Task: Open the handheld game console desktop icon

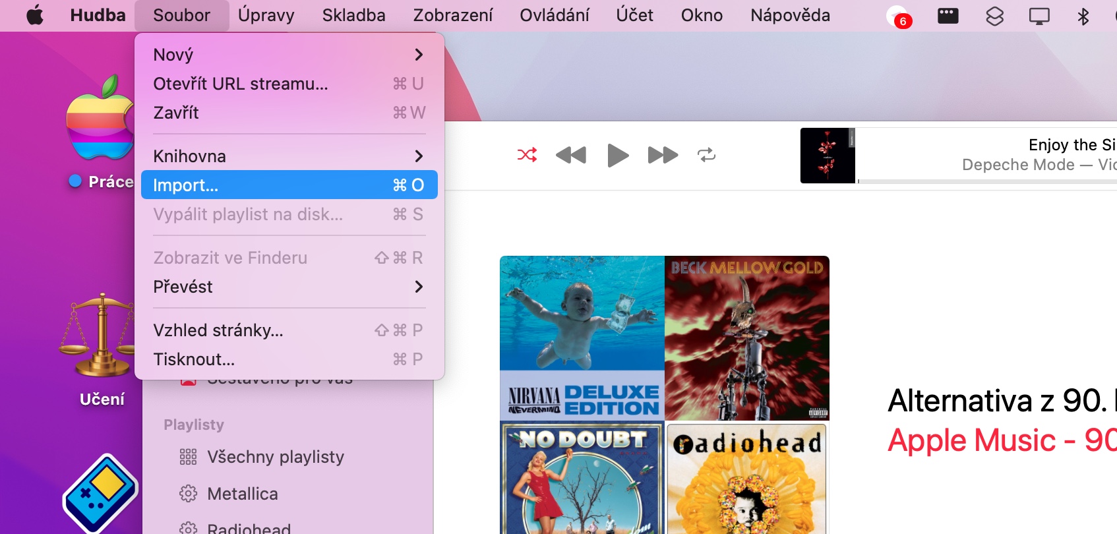Action: pyautogui.click(x=100, y=493)
